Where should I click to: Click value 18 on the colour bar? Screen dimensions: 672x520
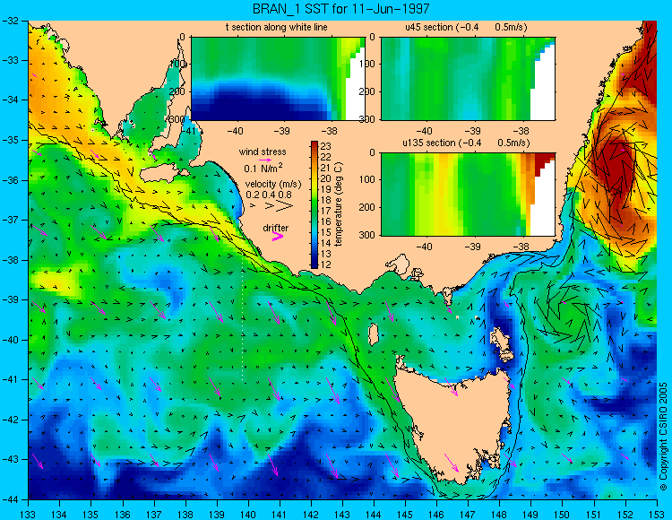pyautogui.click(x=326, y=200)
